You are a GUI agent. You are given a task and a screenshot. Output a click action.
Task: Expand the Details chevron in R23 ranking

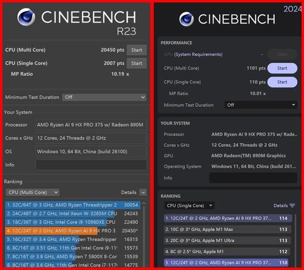point(143,192)
